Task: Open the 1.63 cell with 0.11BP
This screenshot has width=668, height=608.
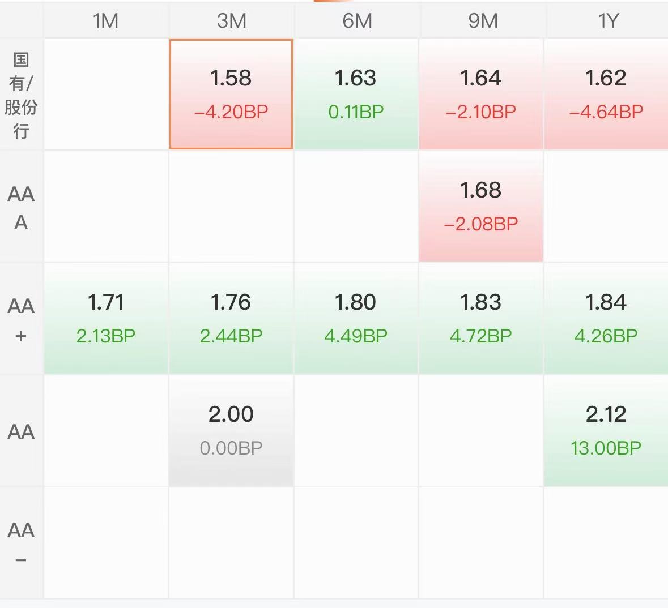Action: pyautogui.click(x=356, y=94)
